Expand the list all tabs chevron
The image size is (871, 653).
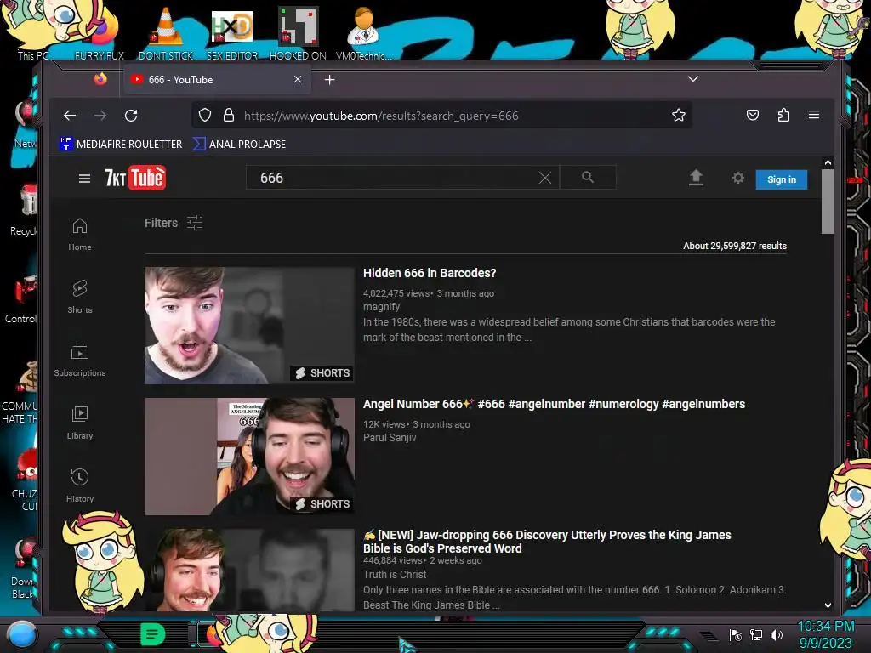tap(692, 79)
